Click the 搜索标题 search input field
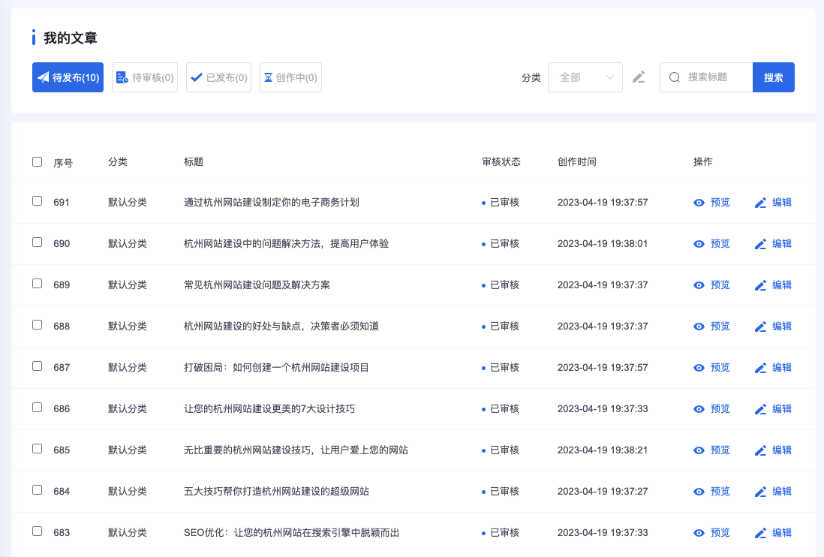The height and width of the screenshot is (557, 824). click(706, 77)
